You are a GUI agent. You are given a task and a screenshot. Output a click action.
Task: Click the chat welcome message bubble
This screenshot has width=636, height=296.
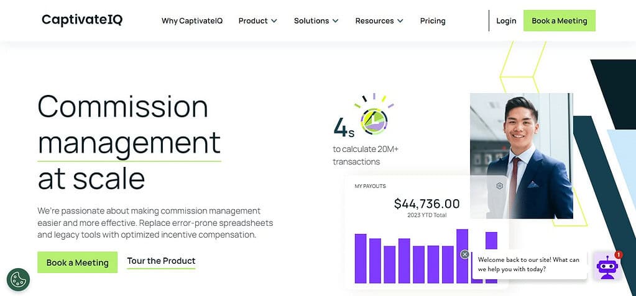(529, 264)
